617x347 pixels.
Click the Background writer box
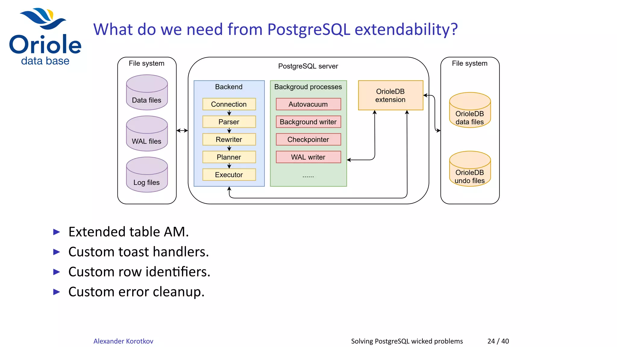(x=308, y=122)
